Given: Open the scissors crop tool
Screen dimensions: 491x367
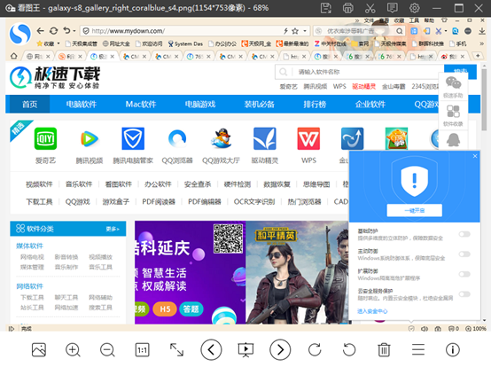Looking at the screenshot, I should point(370,8).
